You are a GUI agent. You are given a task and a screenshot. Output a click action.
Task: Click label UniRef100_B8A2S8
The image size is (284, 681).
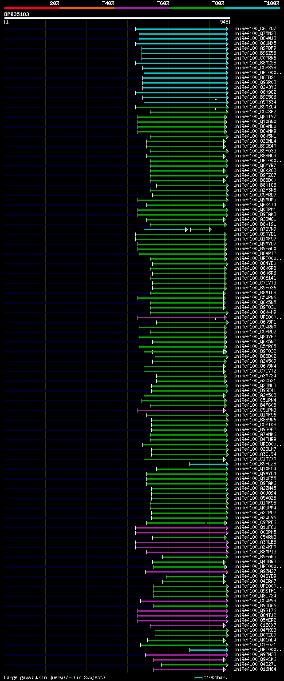[x=255, y=63]
